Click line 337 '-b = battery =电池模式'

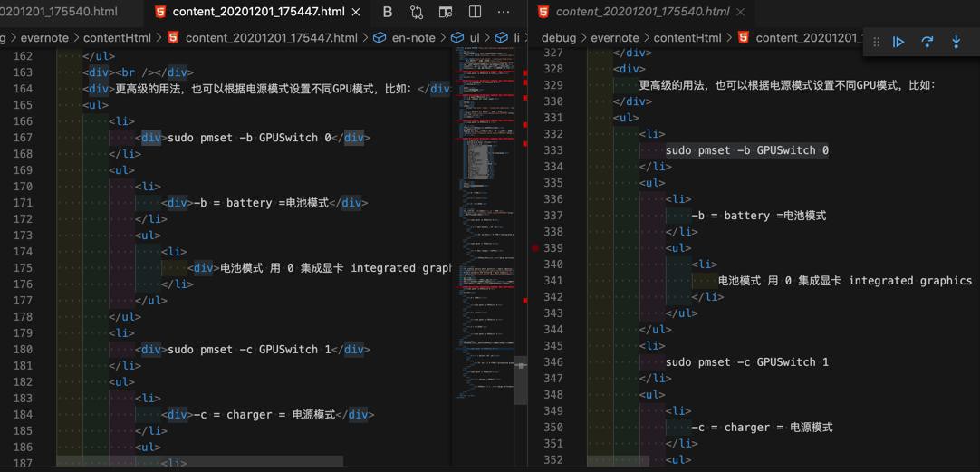pyautogui.click(x=759, y=215)
